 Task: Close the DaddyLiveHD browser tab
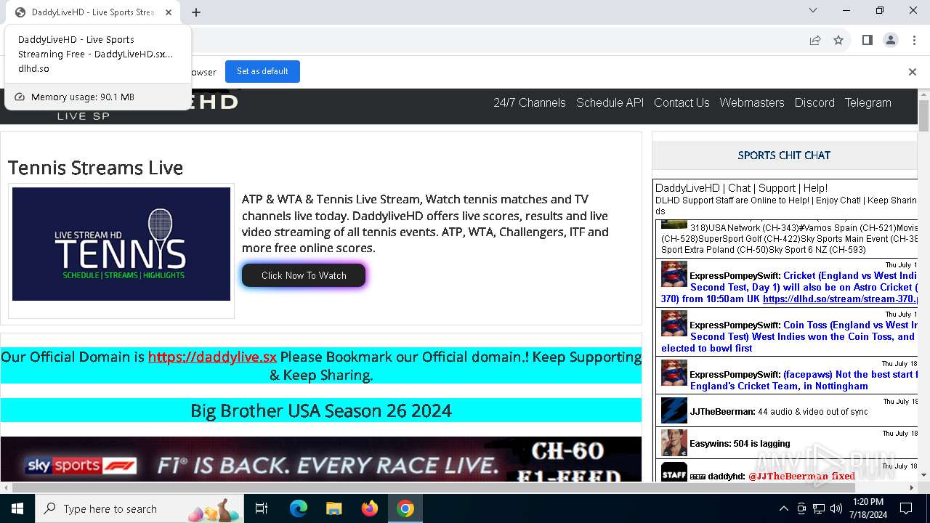pyautogui.click(x=169, y=12)
